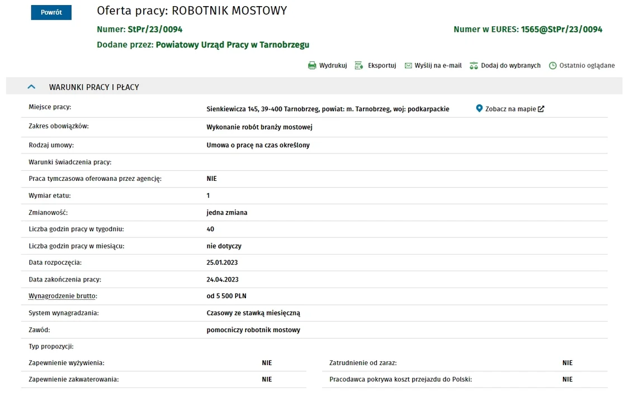
Task: Open the Ostatnio oglądane link text
Action: [x=587, y=65]
